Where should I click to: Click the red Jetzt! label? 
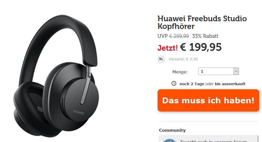coord(168,48)
